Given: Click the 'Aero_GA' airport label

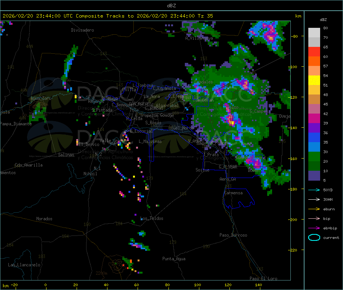Looking at the screenshot, I should (228, 179).
